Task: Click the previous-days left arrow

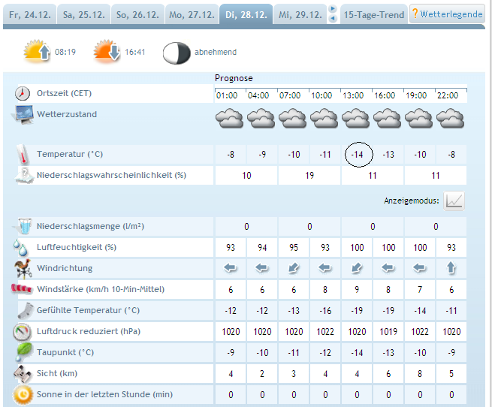Action: [333, 19]
